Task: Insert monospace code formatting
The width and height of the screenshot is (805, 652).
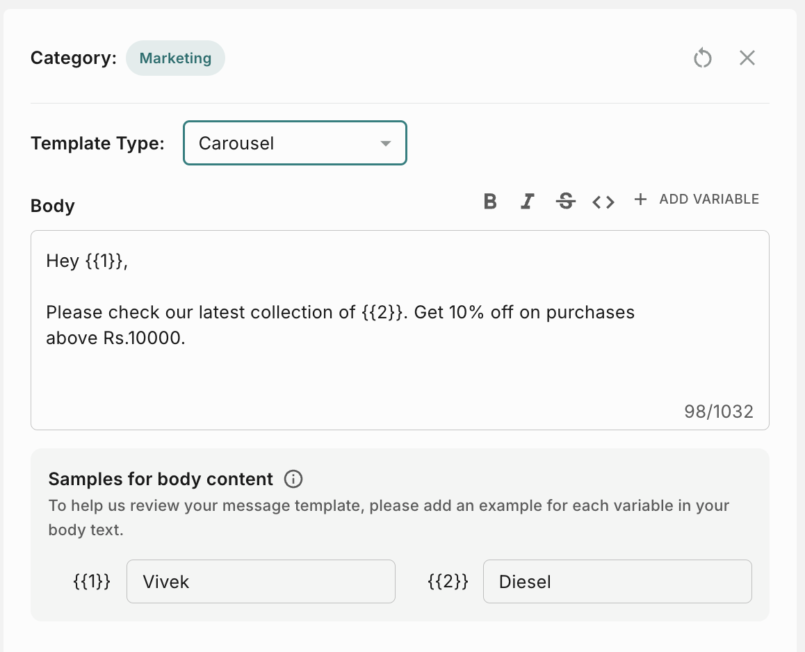Action: (x=603, y=202)
